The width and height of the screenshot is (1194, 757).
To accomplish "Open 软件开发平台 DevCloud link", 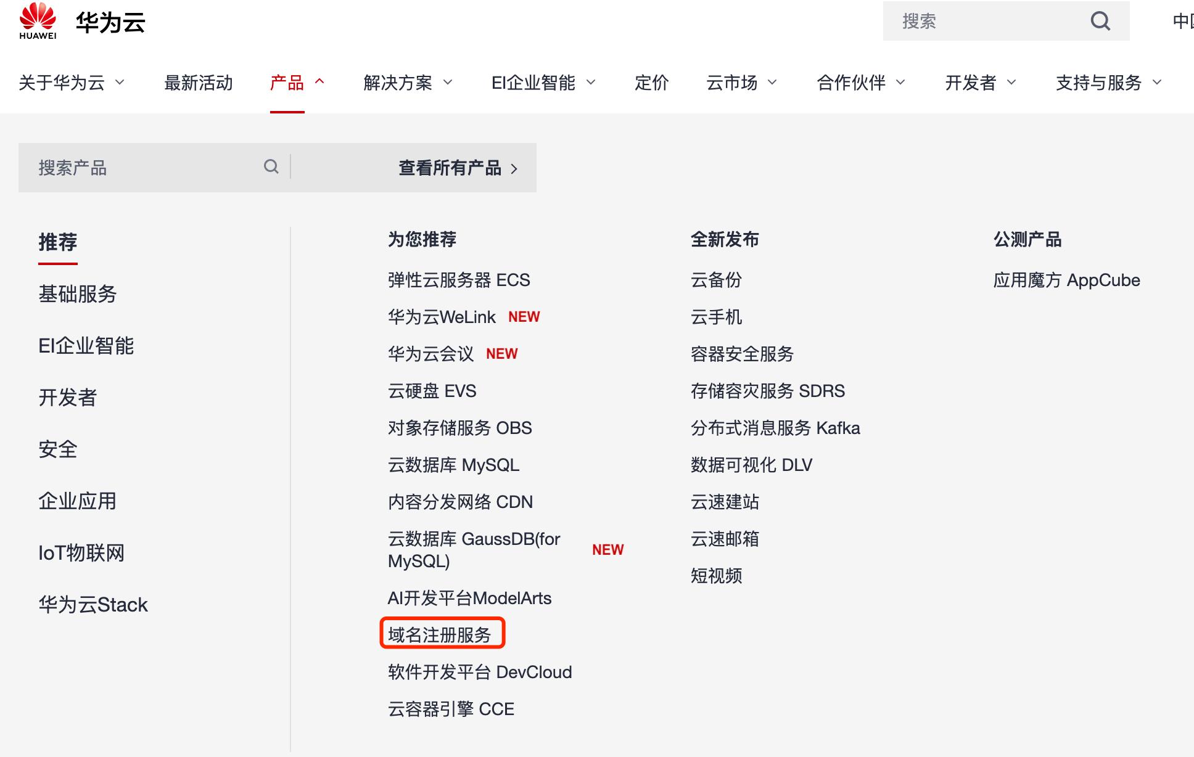I will 479,672.
